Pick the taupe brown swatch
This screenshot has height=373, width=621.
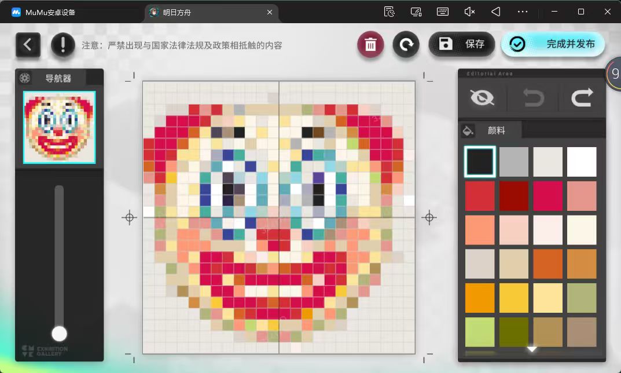582,332
